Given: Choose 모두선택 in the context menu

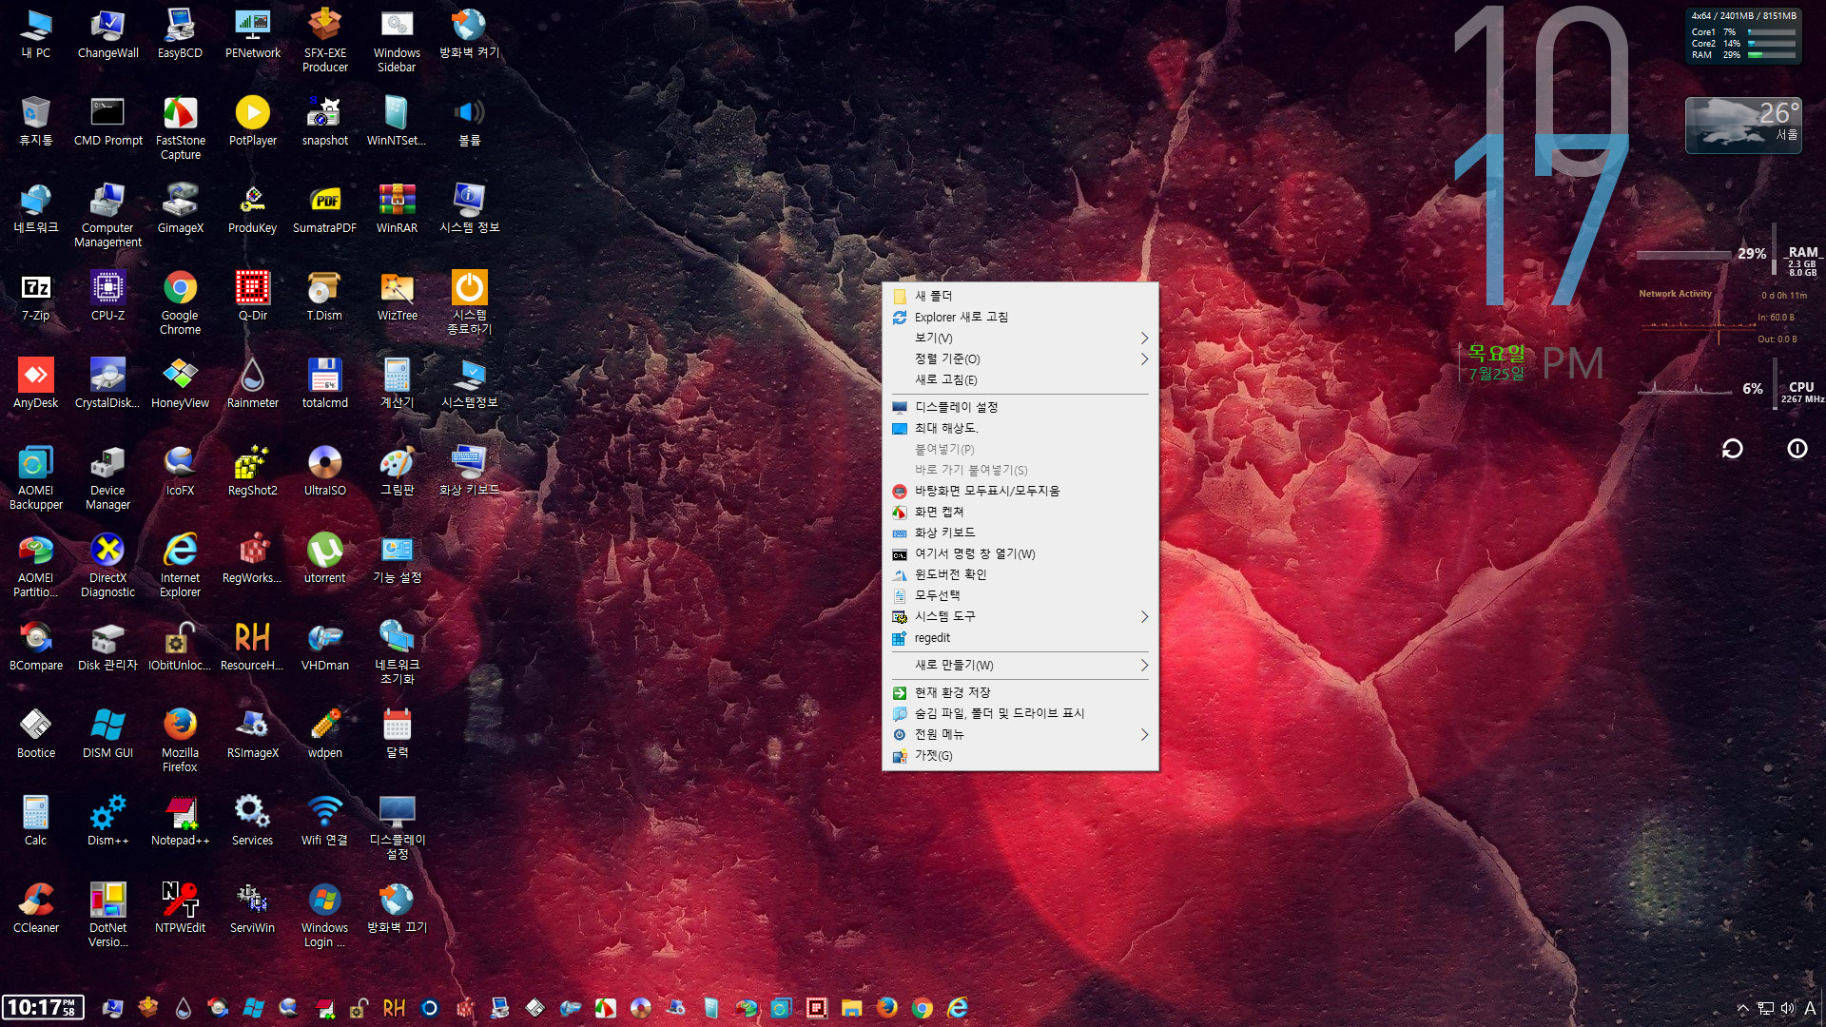Looking at the screenshot, I should [1020, 596].
